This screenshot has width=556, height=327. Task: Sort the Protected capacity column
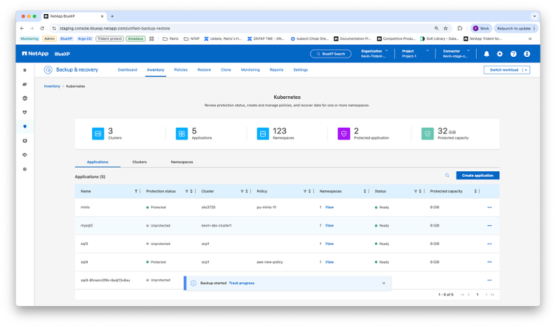coord(475,192)
